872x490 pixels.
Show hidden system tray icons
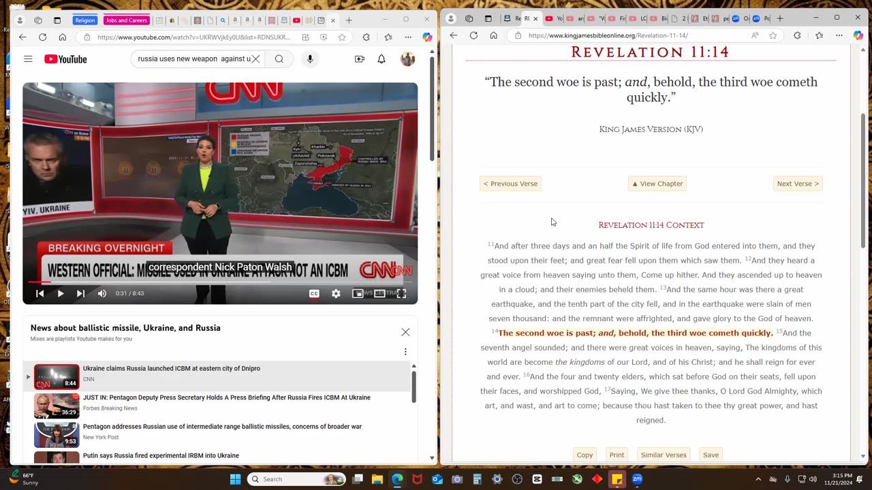tap(758, 479)
